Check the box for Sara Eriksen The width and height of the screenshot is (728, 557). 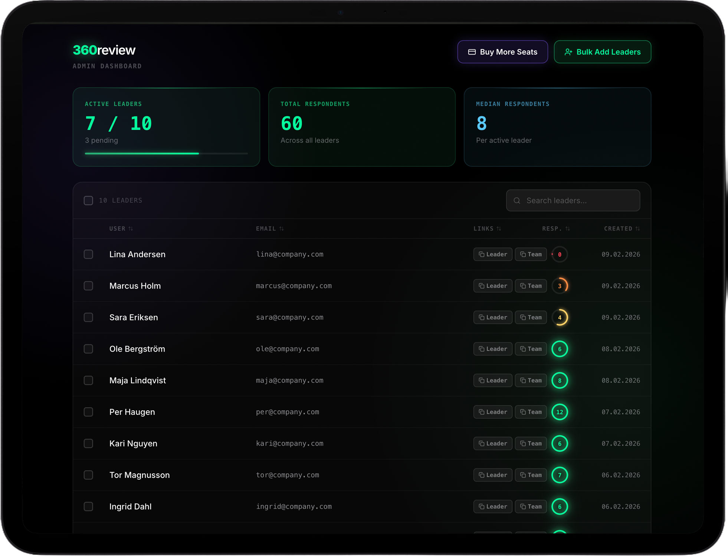[88, 317]
